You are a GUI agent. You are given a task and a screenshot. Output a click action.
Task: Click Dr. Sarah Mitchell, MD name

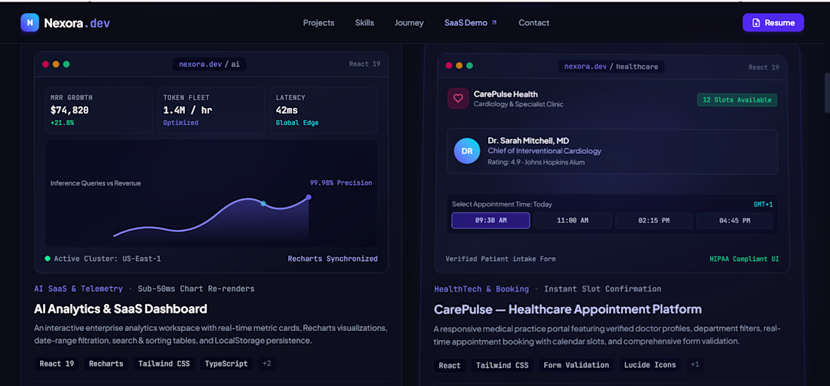pos(528,141)
